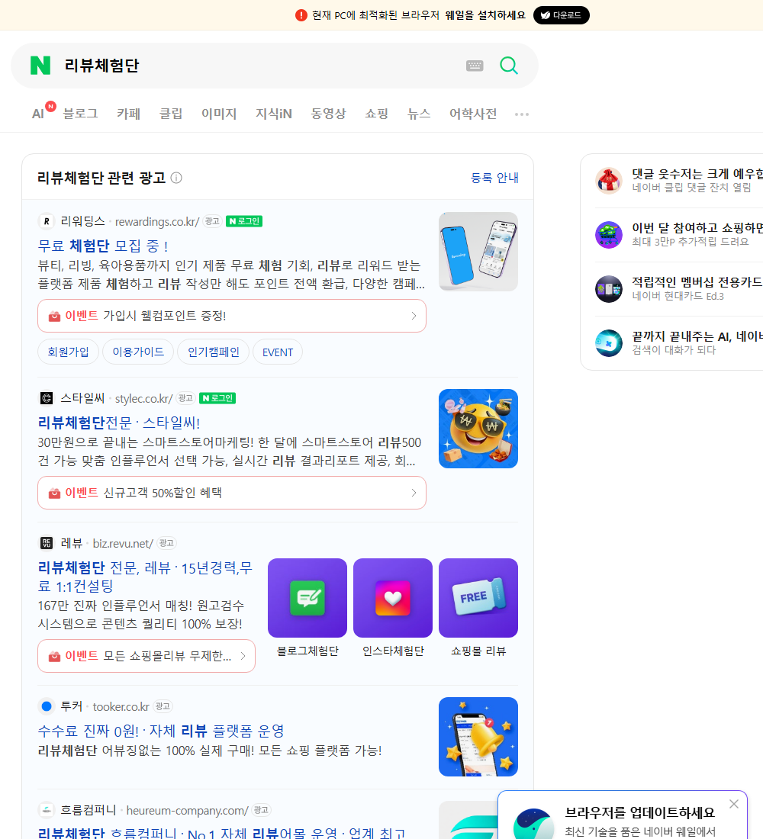
Task: Click the 리워딩스 N 로그인 badge
Action: [x=244, y=221]
